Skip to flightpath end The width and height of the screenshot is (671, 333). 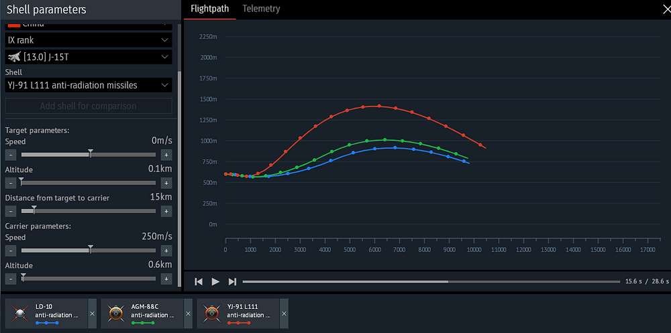point(232,281)
